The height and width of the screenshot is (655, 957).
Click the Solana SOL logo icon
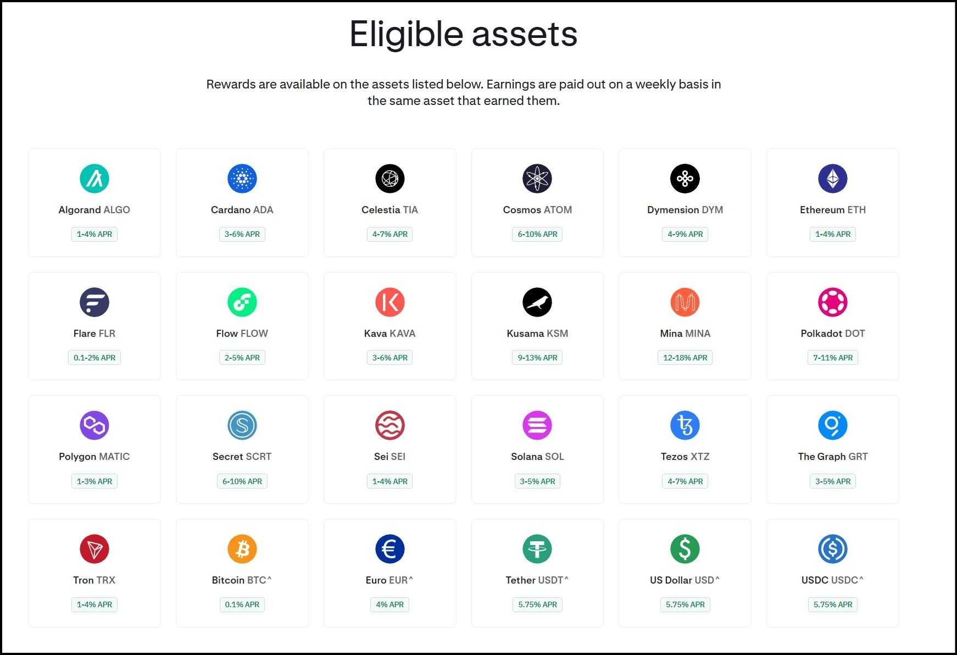(x=537, y=425)
